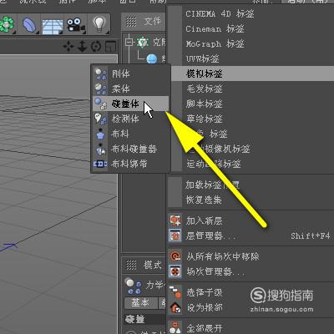
Task: Collapse the cloner object tree node
Action: (129, 42)
